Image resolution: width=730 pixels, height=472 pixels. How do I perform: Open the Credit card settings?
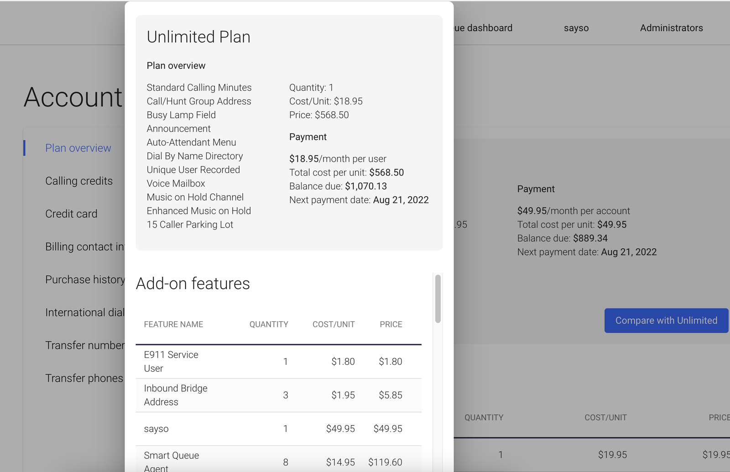(x=71, y=213)
